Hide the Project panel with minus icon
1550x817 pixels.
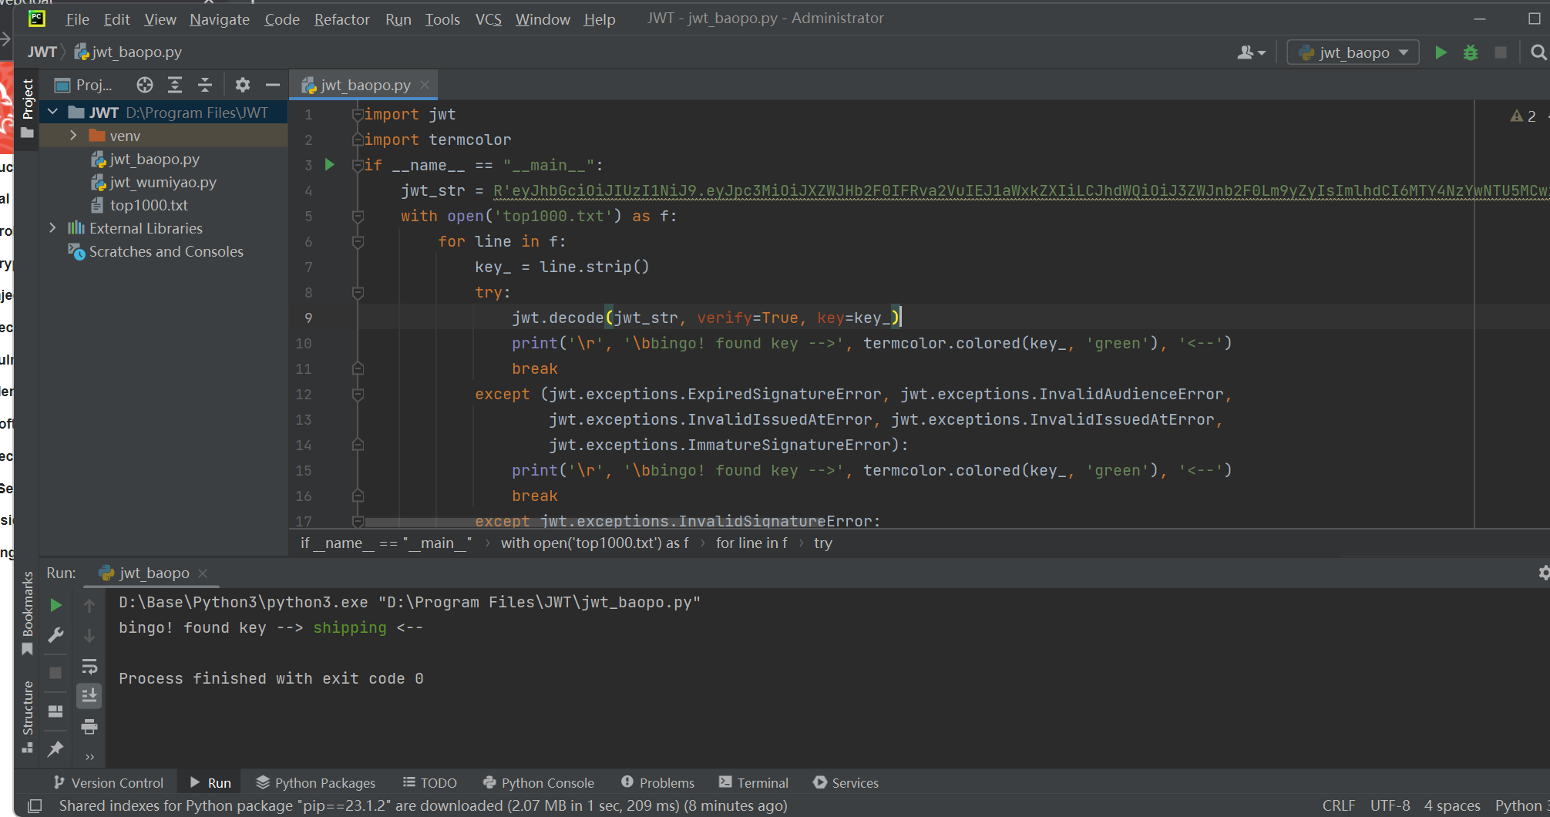click(x=272, y=85)
